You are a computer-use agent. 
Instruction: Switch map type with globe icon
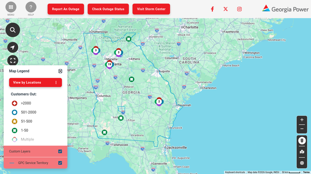point(302,163)
